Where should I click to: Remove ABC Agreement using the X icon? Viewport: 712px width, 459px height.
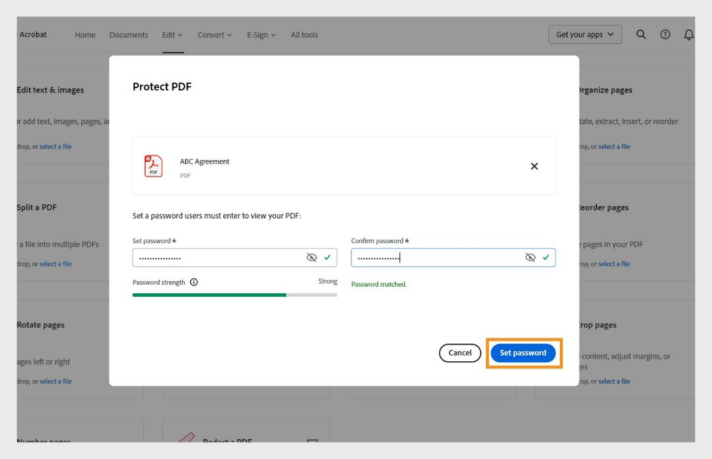click(x=534, y=166)
